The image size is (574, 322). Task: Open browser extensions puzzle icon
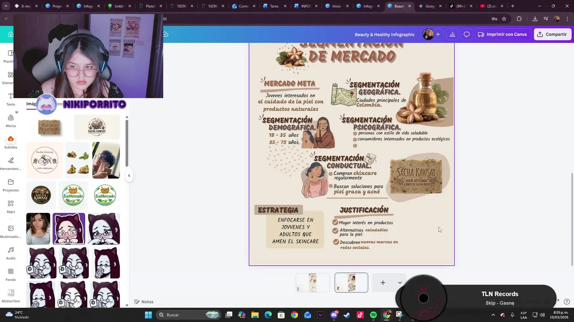[x=519, y=19]
